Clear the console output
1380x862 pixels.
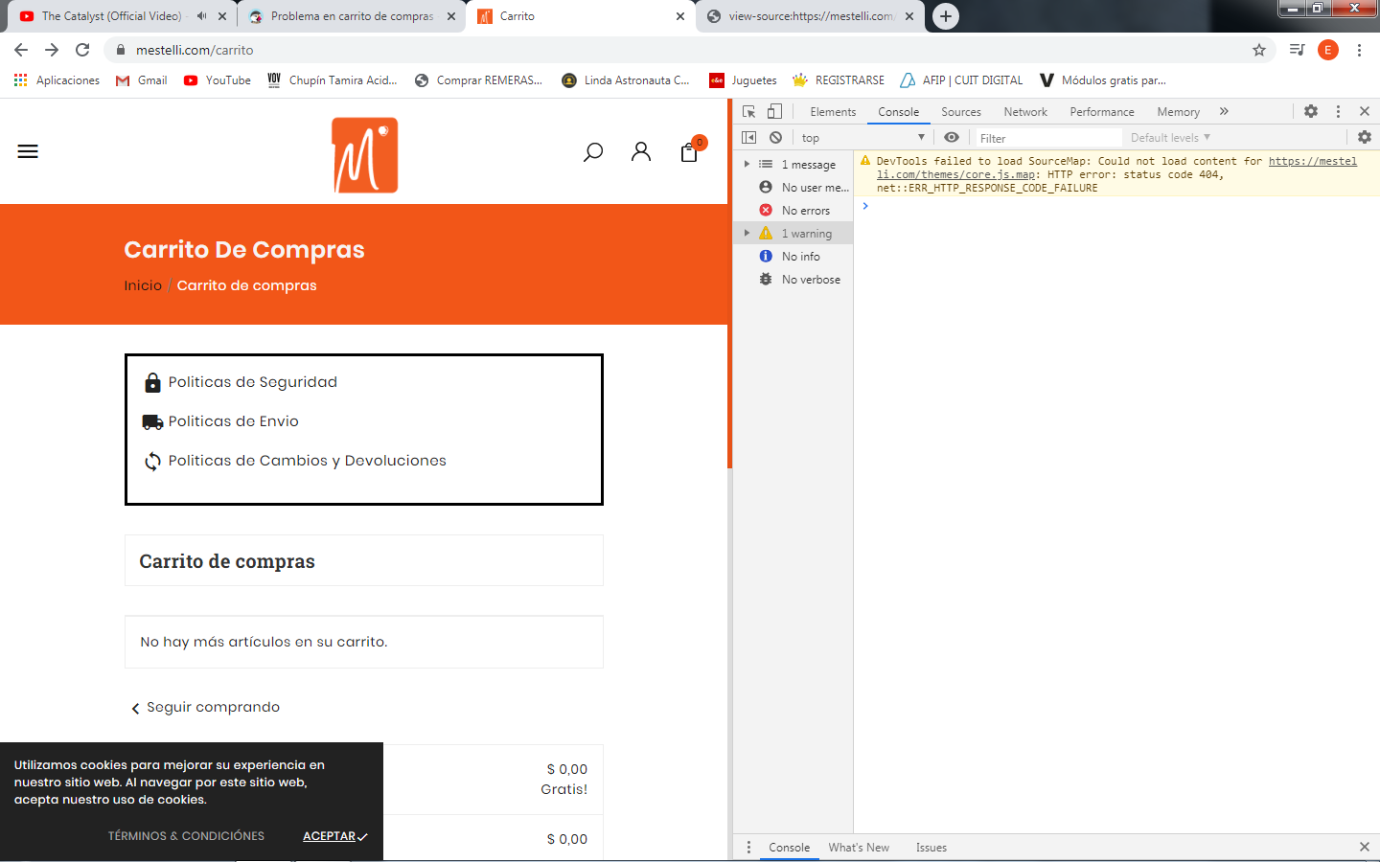(x=775, y=137)
